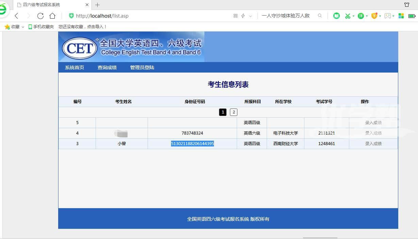
Task: Go to page 2 of the list
Action: [x=234, y=112]
